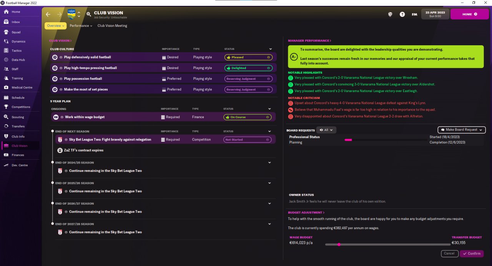The height and width of the screenshot is (266, 492).
Task: Open the help question mark icon
Action: pos(402,14)
